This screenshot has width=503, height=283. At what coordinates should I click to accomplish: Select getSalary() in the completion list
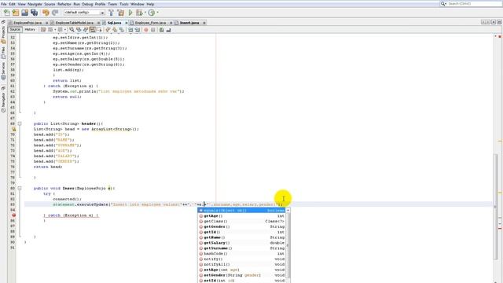tap(241, 243)
